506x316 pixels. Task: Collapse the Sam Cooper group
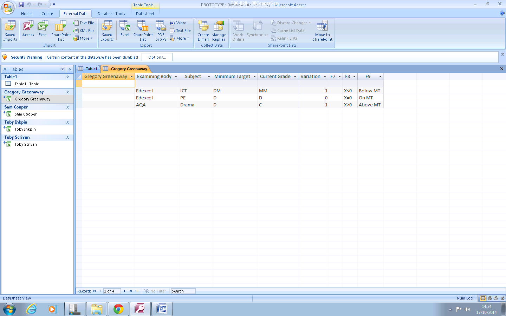click(67, 107)
